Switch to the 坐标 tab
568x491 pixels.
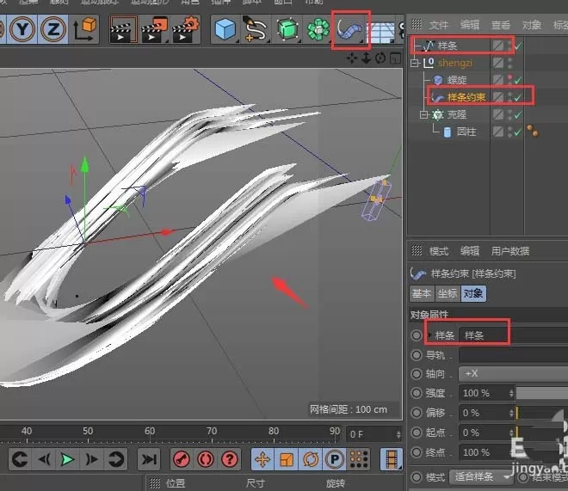tap(448, 293)
